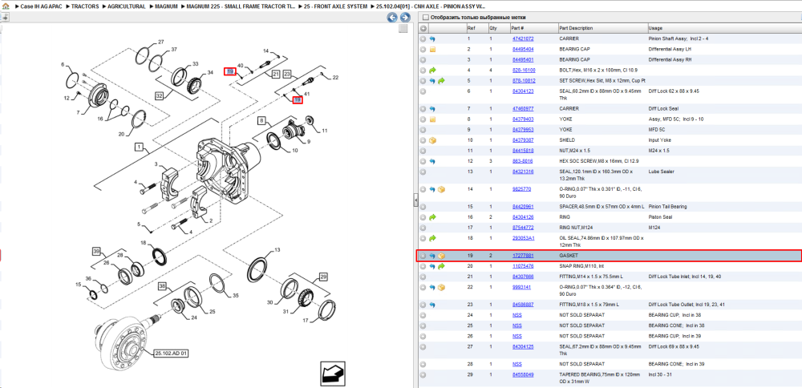Toggle 'Отобразить только выбранные метки' checkbox

[426, 18]
